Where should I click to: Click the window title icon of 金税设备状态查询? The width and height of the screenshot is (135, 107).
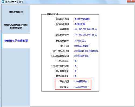pyautogui.click(x=3, y=2)
